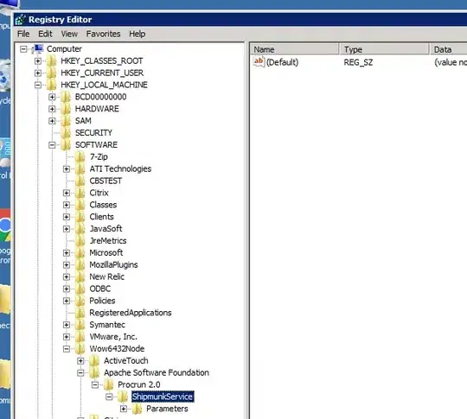Open the View menu
The image size is (467, 419).
click(69, 34)
